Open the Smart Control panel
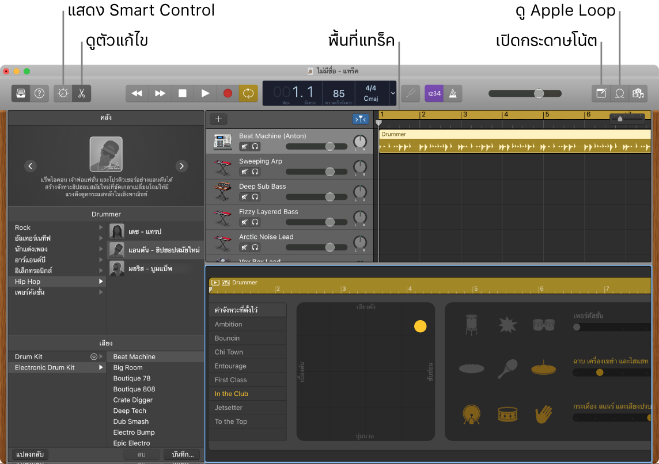The width and height of the screenshot is (659, 464). click(x=62, y=93)
